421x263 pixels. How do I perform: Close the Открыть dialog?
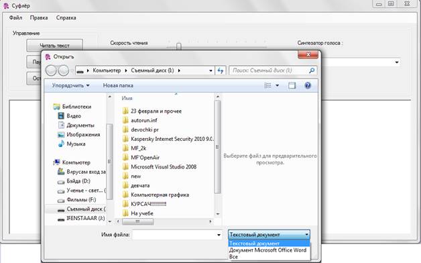pyautogui.click(x=308, y=54)
